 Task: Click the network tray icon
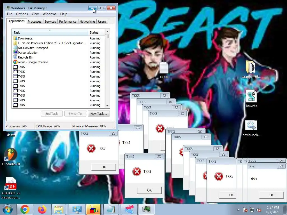252,210
